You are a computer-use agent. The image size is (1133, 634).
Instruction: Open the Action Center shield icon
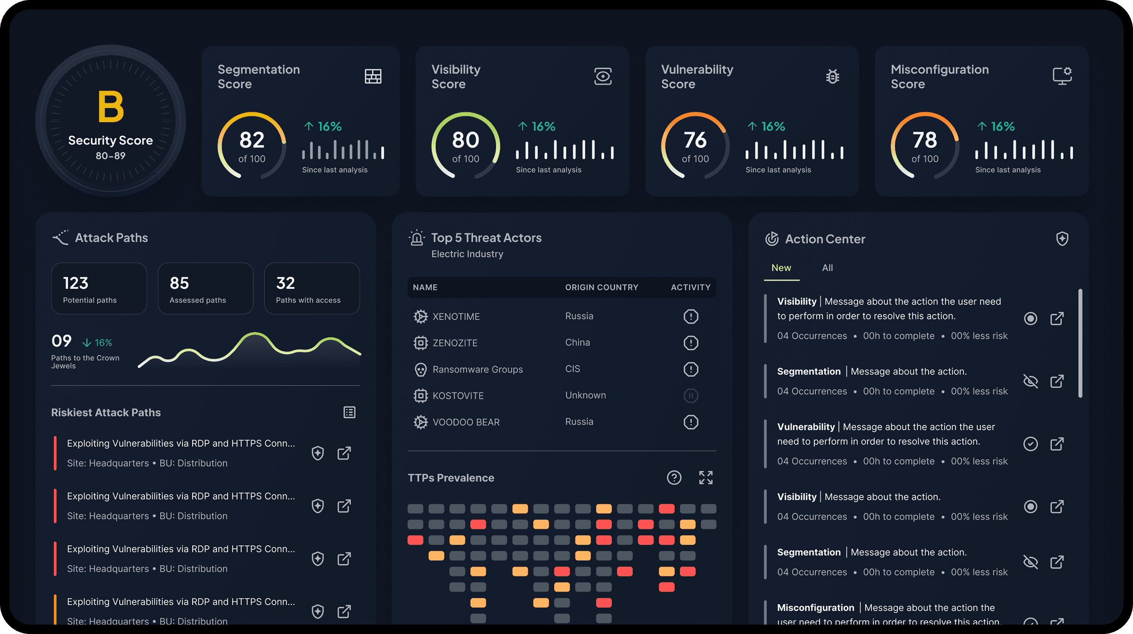pos(1062,239)
